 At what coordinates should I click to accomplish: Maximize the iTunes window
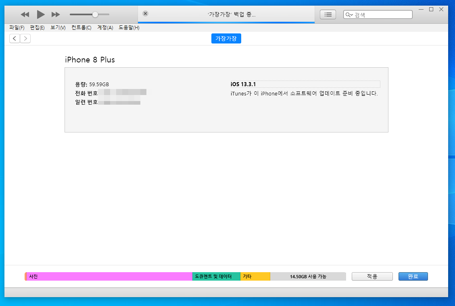[x=431, y=9]
